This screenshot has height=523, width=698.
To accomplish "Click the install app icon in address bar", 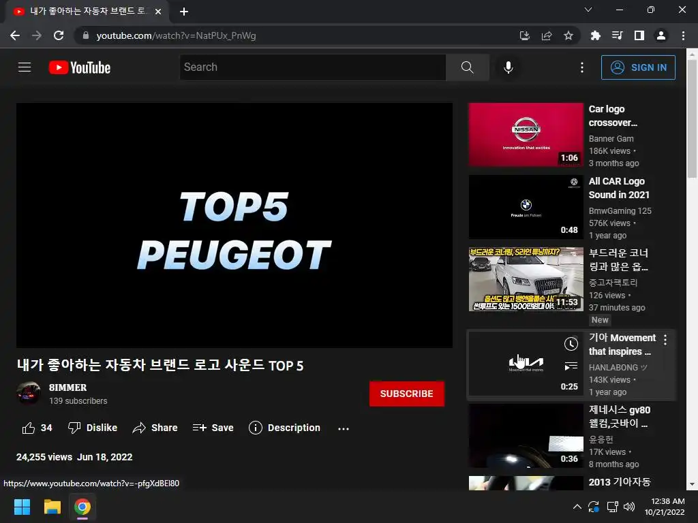I will click(524, 35).
